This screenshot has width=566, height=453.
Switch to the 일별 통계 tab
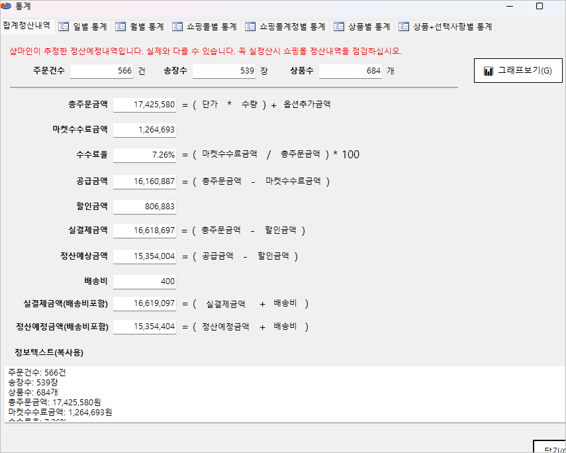[84, 26]
